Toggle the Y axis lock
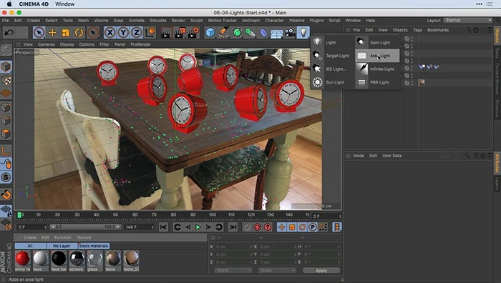Viewport: 501px width, 283px height. point(123,33)
